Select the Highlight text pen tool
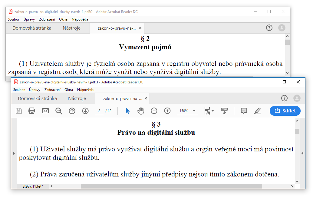The image size is (313, 197). tap(257, 111)
